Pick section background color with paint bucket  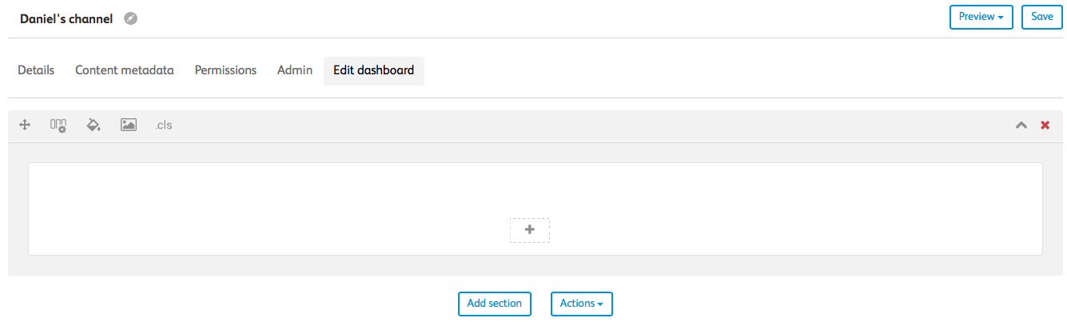click(94, 125)
